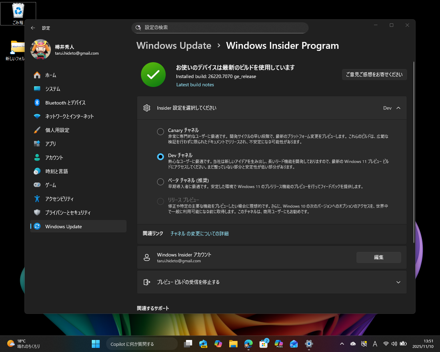The image size is (440, 352).
Task: Open the Microsoft Store with 2 notifications
Action: click(x=264, y=344)
